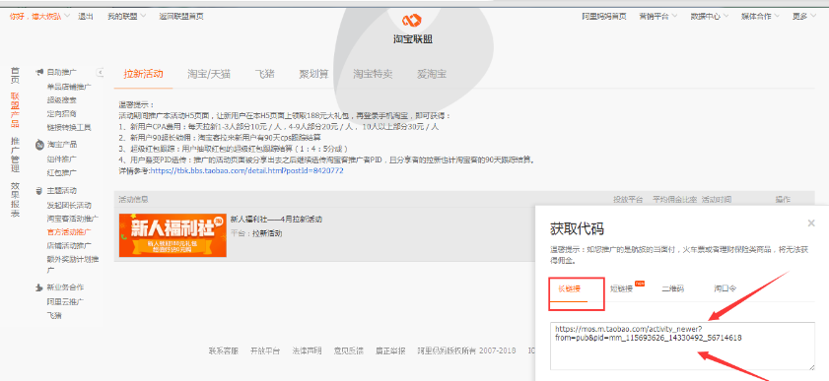Open the user name dropdown

coord(40,17)
